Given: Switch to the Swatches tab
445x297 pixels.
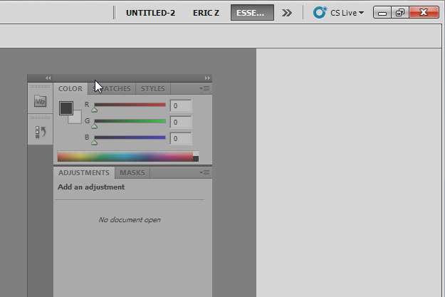Looking at the screenshot, I should 112,88.
